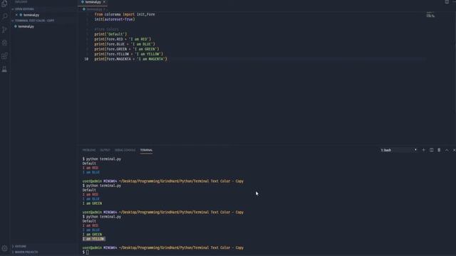The height and width of the screenshot is (256, 456).
Task: Click the terminal prompt input cursor at the bottom
Action: pos(87,252)
